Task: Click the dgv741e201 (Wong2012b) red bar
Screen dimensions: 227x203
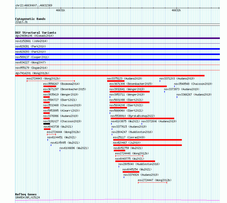Action: click(110, 76)
